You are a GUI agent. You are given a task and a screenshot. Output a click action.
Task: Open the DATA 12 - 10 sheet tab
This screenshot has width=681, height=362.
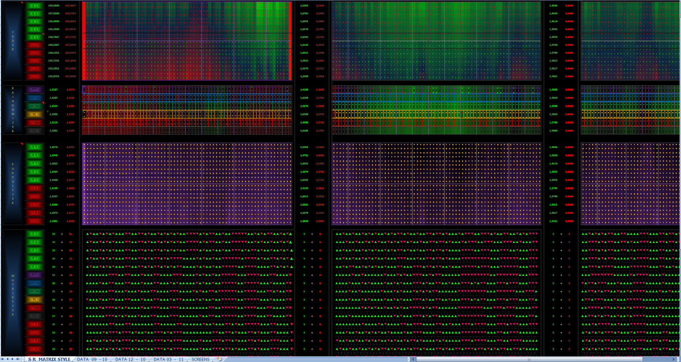(x=130, y=359)
